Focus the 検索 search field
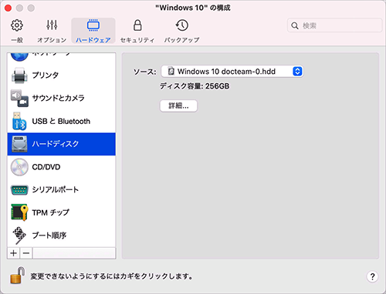This screenshot has width=386, height=294. pyautogui.click(x=334, y=25)
